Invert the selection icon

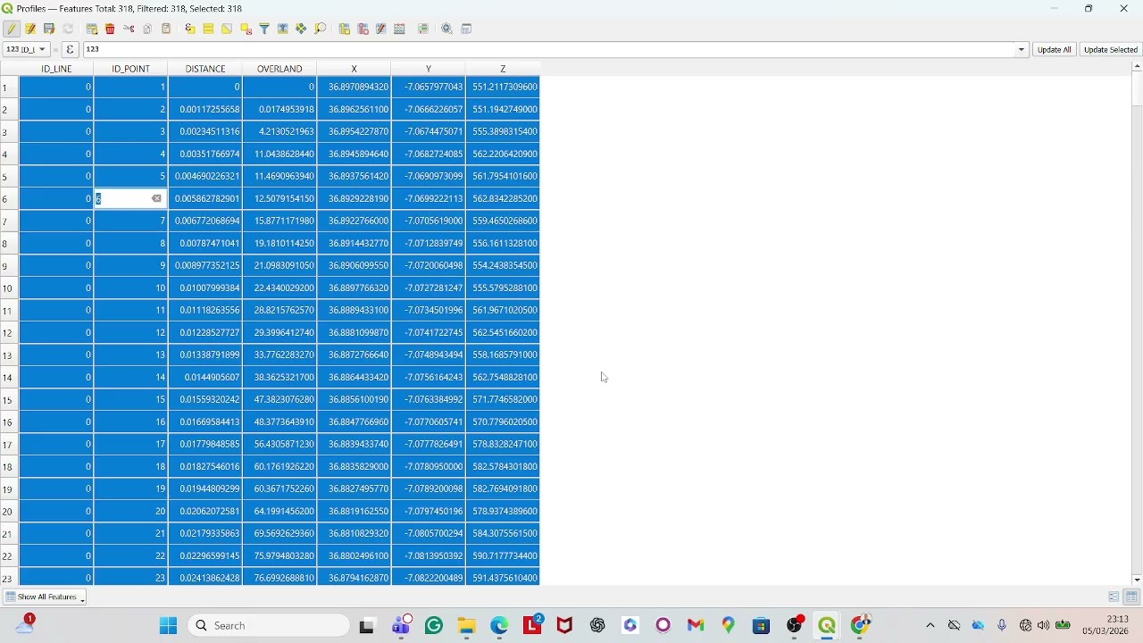227,29
